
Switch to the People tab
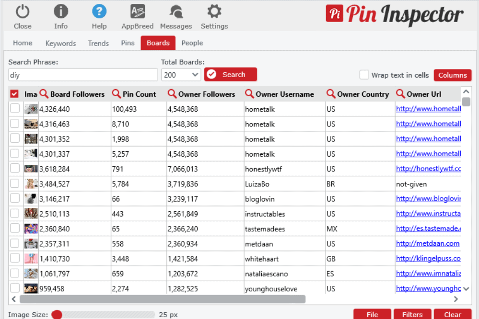[192, 43]
